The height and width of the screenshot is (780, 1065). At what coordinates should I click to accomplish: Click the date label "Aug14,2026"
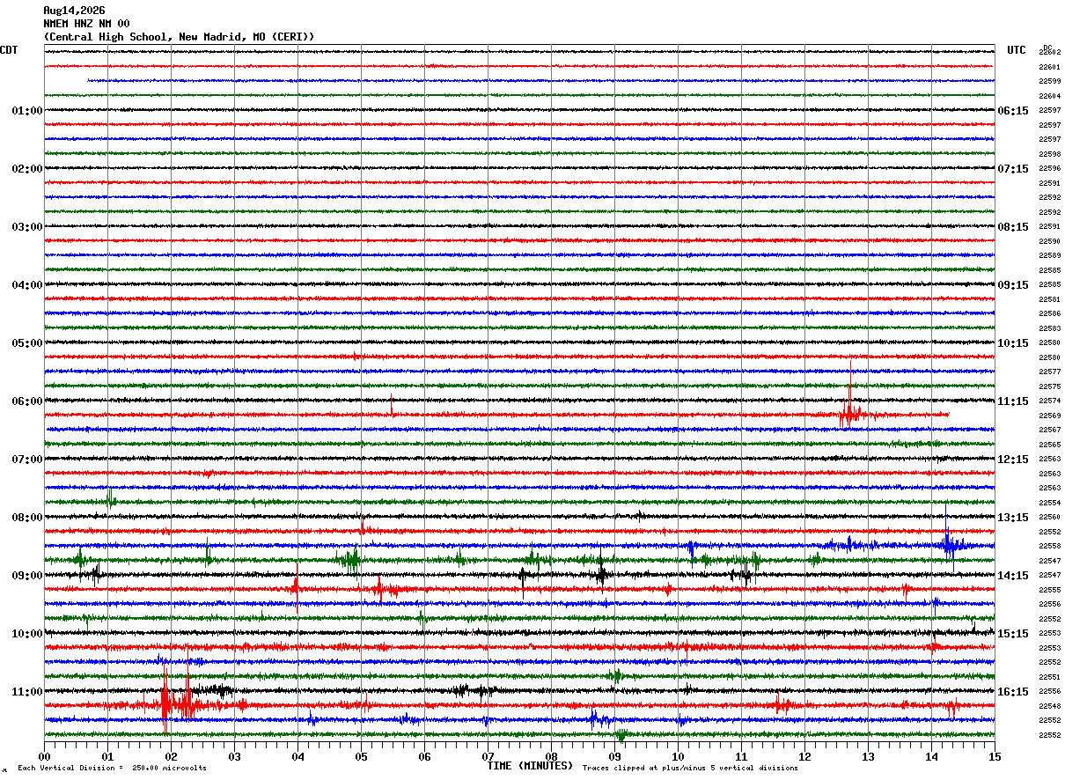tap(74, 11)
